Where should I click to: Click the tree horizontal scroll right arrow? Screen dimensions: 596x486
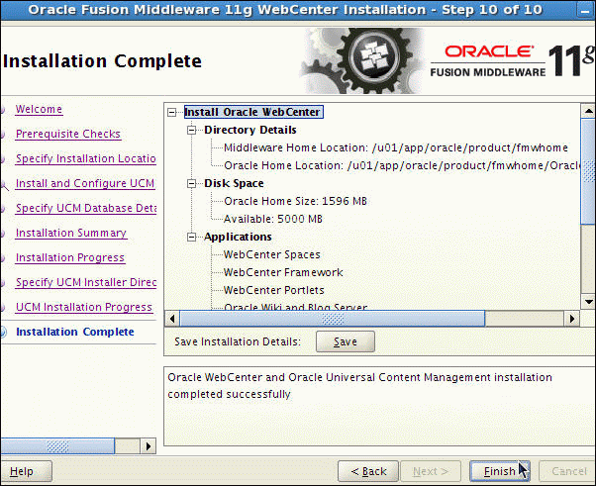click(x=571, y=319)
